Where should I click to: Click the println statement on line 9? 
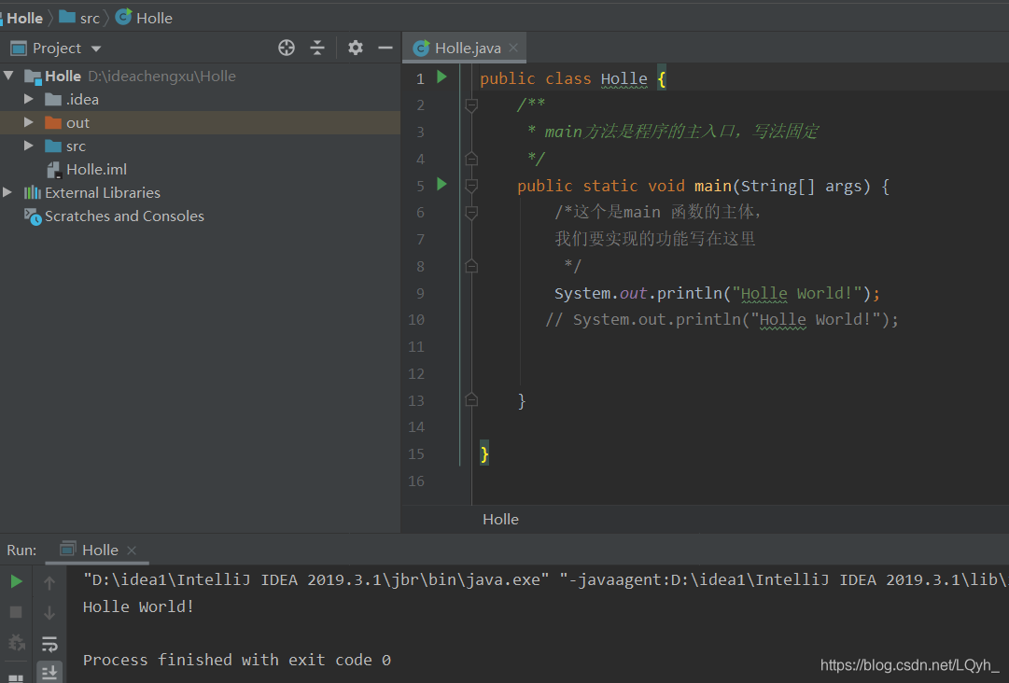[717, 293]
